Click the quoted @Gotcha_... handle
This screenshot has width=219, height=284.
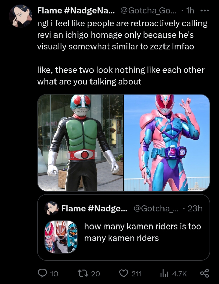pyautogui.click(x=156, y=208)
